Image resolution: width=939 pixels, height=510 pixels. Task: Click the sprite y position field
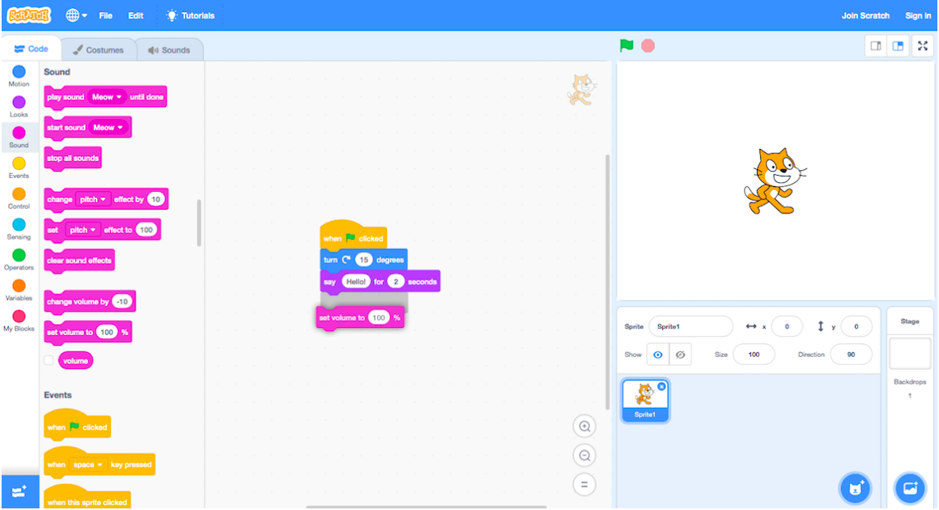tap(856, 326)
